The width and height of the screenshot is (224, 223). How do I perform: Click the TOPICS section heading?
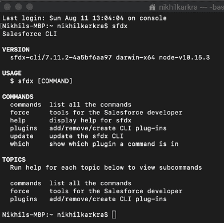(x=14, y=160)
